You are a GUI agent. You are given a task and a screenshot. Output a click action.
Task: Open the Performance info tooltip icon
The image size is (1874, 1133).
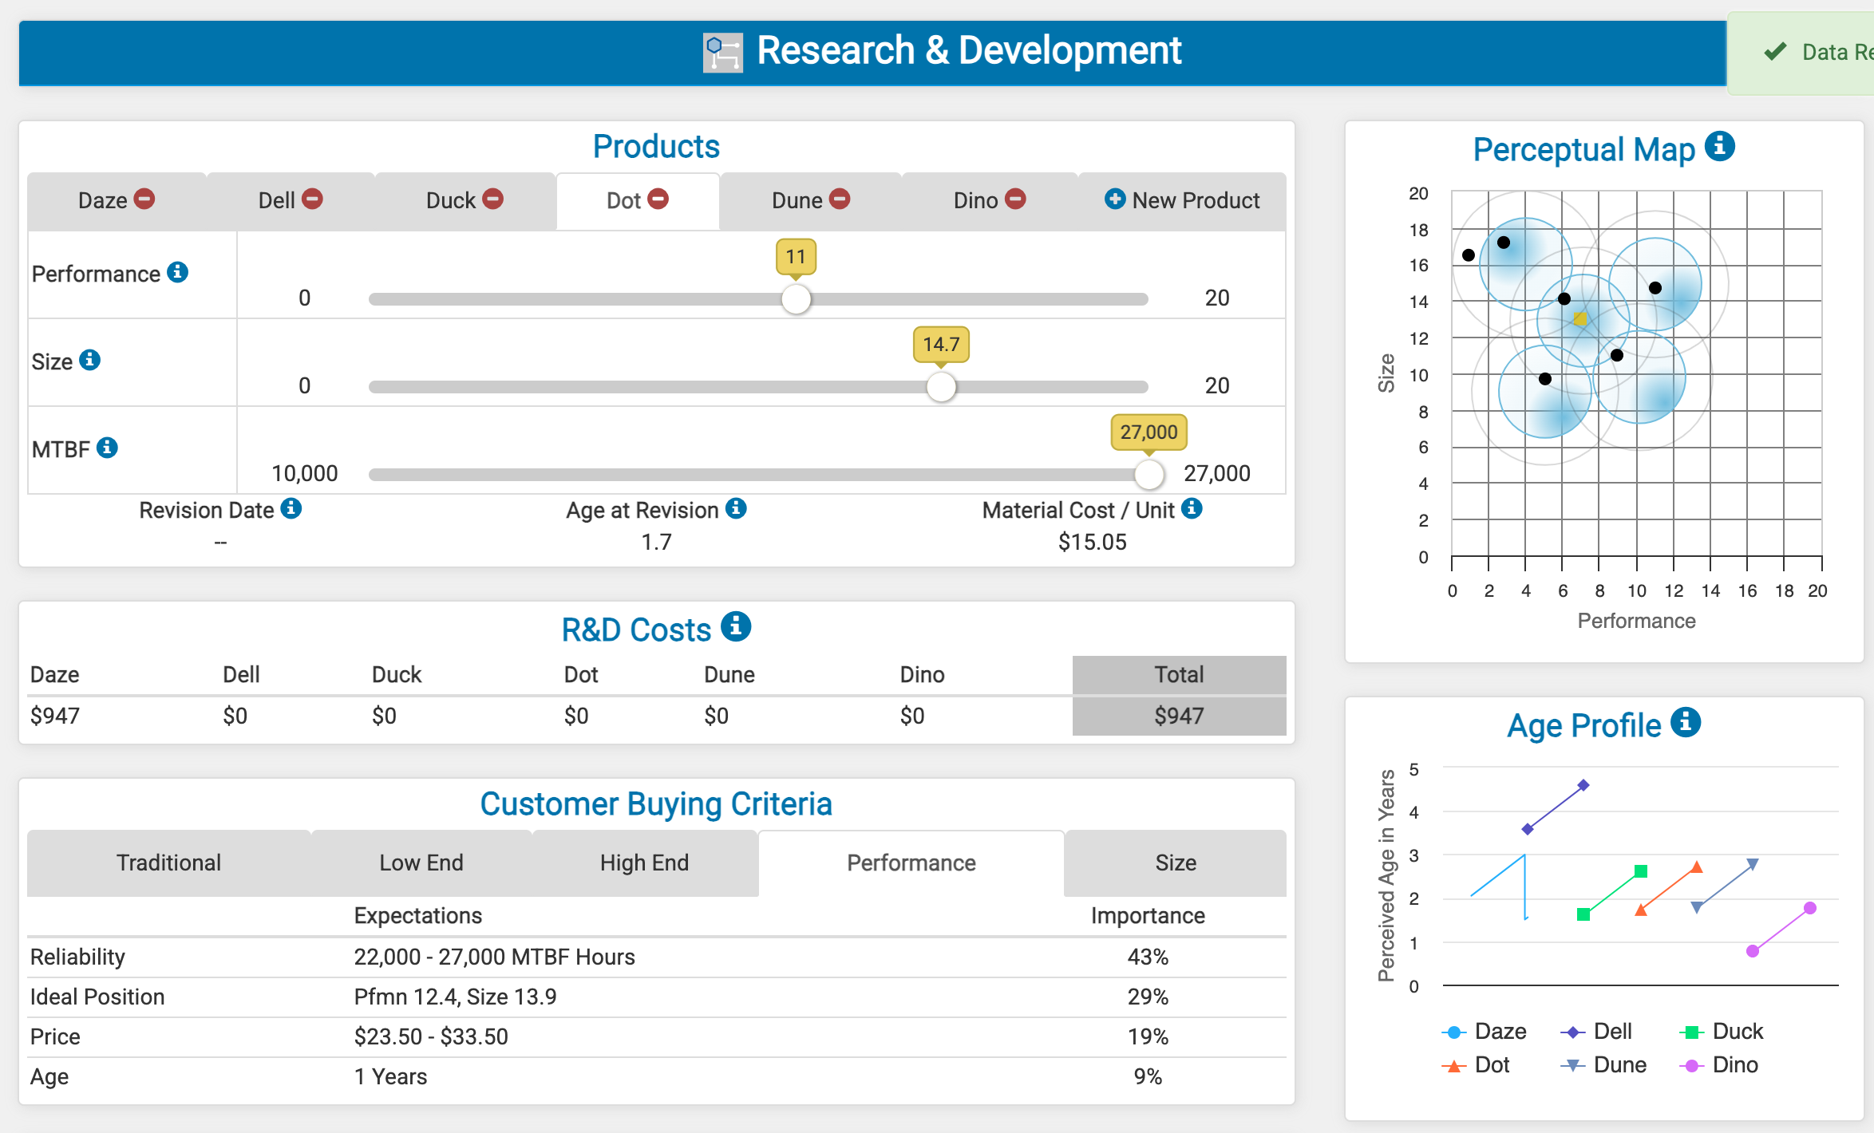177,272
